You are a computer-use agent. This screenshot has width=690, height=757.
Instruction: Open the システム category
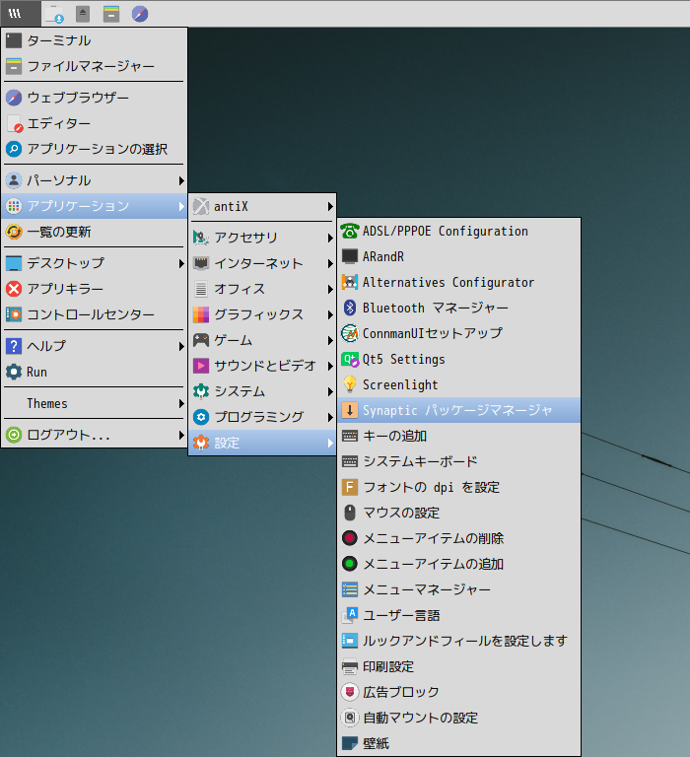(262, 391)
